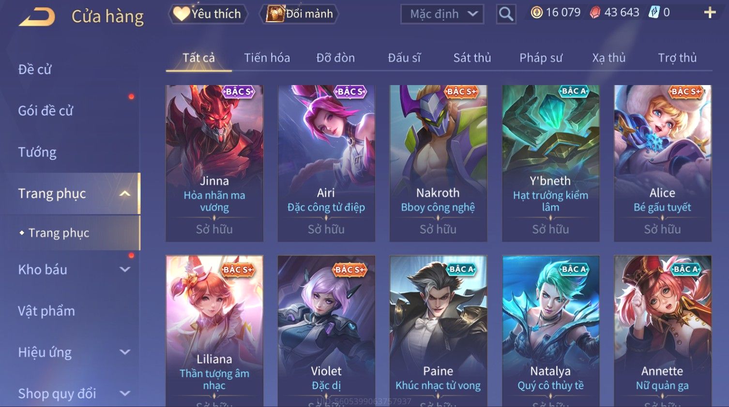Open Đổi mảnh chest exchange
Screen dimensions: 729x407
[299, 14]
